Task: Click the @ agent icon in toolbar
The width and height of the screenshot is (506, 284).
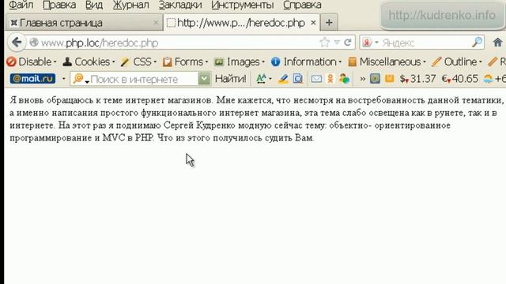Action: (x=375, y=79)
